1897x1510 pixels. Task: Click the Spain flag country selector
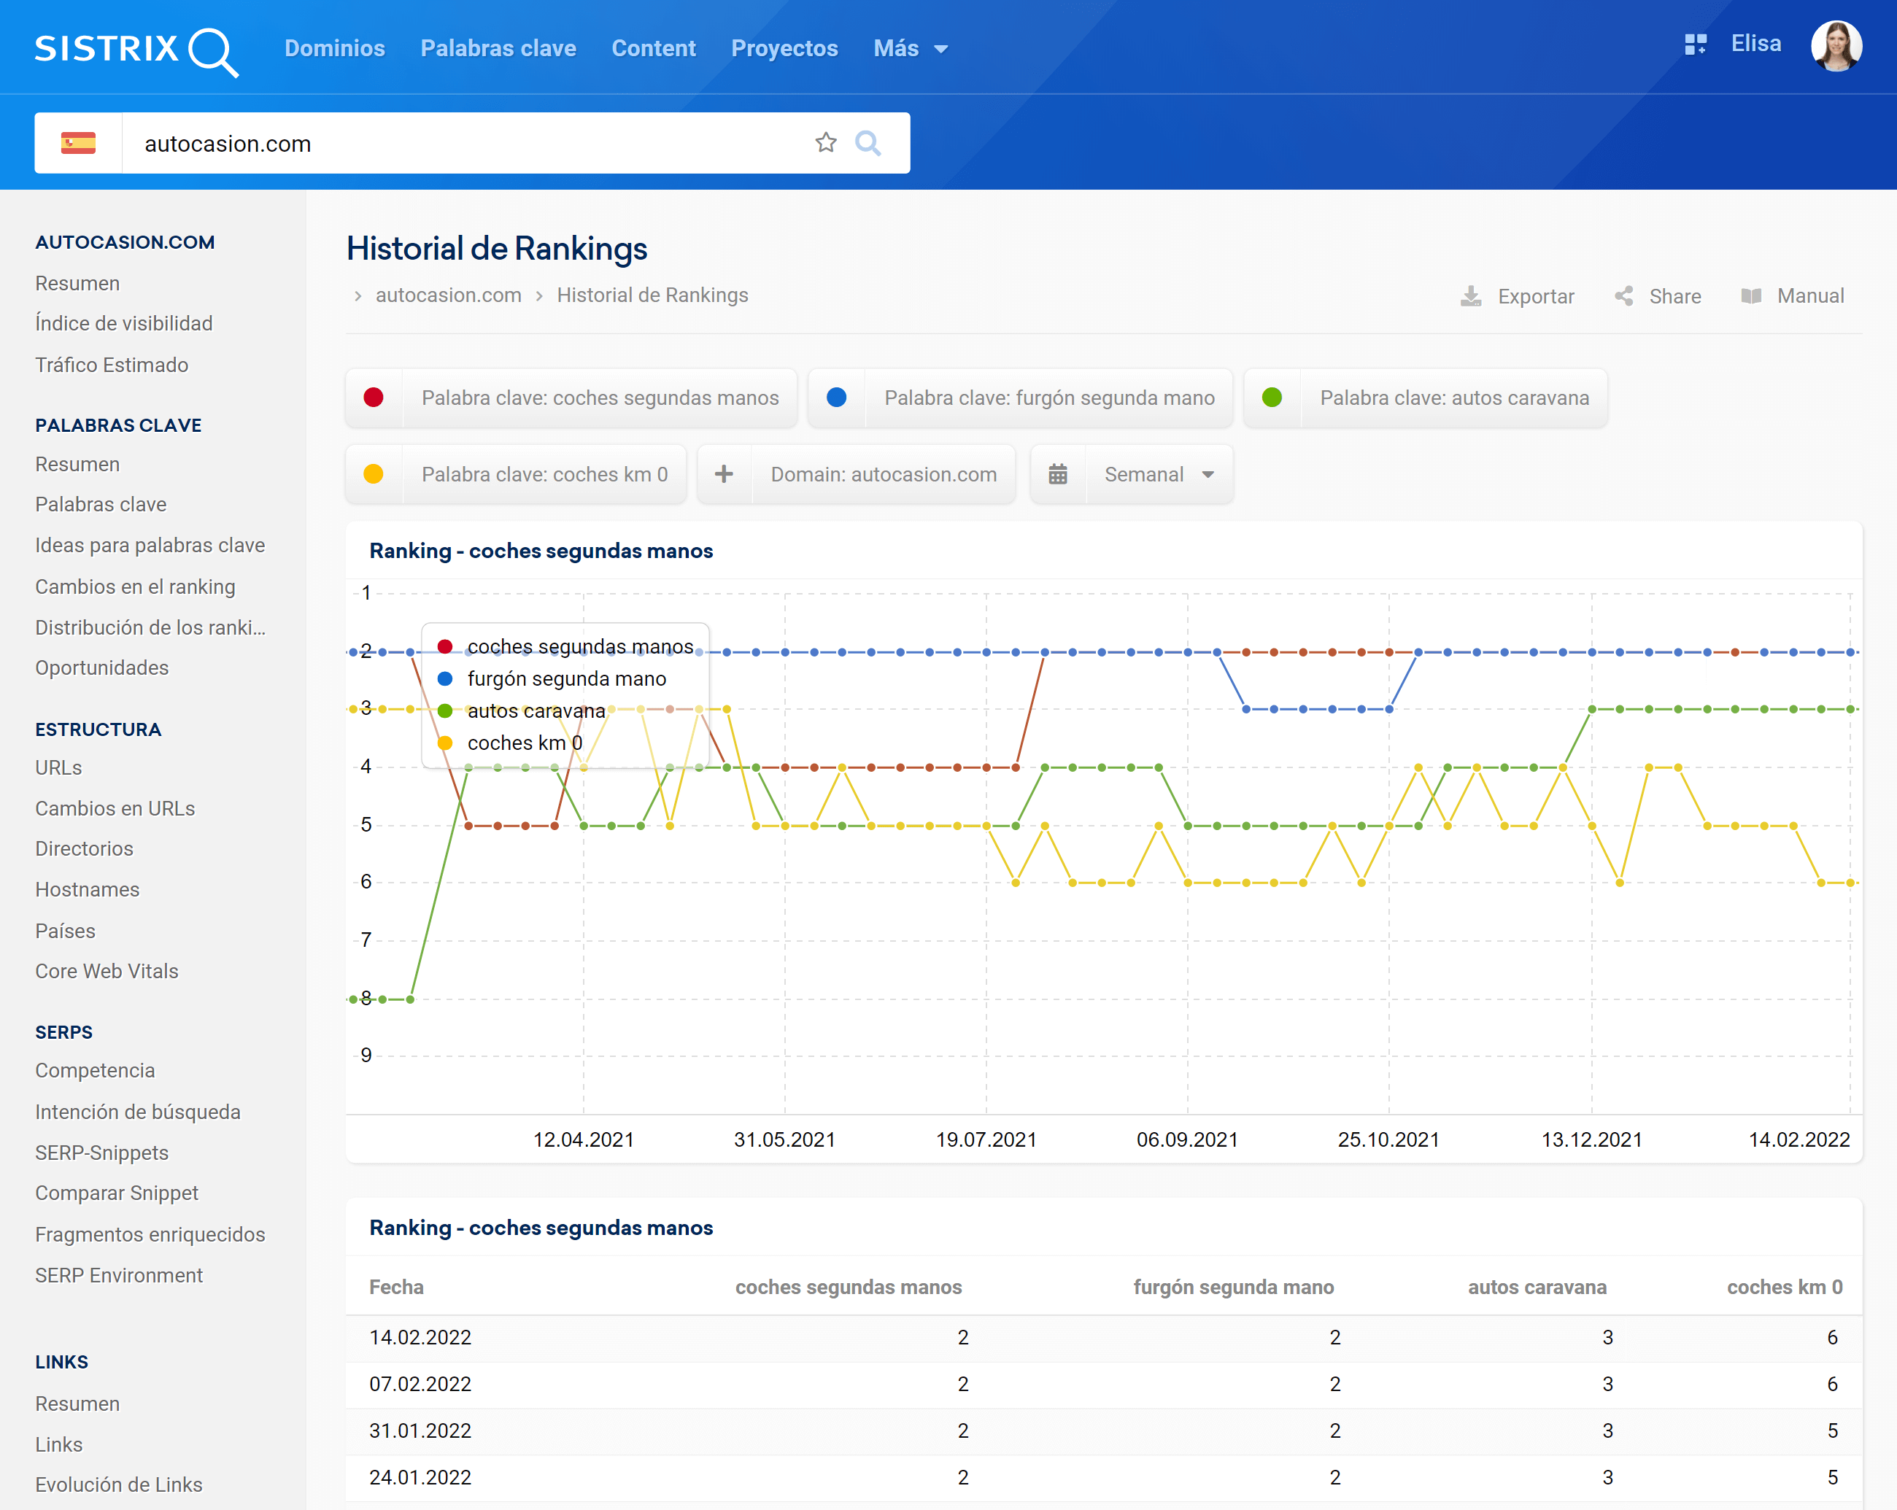pos(78,142)
